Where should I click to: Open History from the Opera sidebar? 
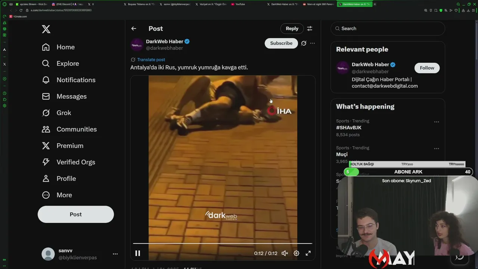point(4,93)
